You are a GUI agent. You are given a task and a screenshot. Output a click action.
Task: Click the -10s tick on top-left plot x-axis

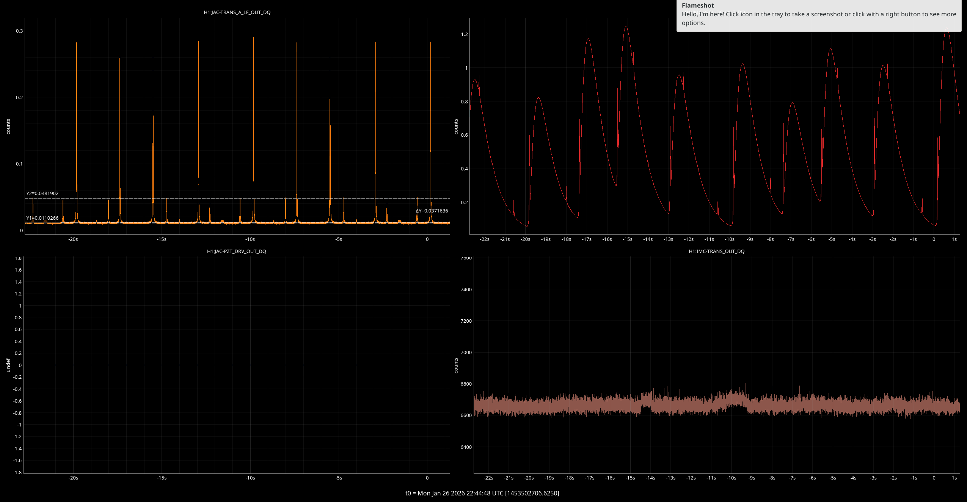click(x=250, y=239)
